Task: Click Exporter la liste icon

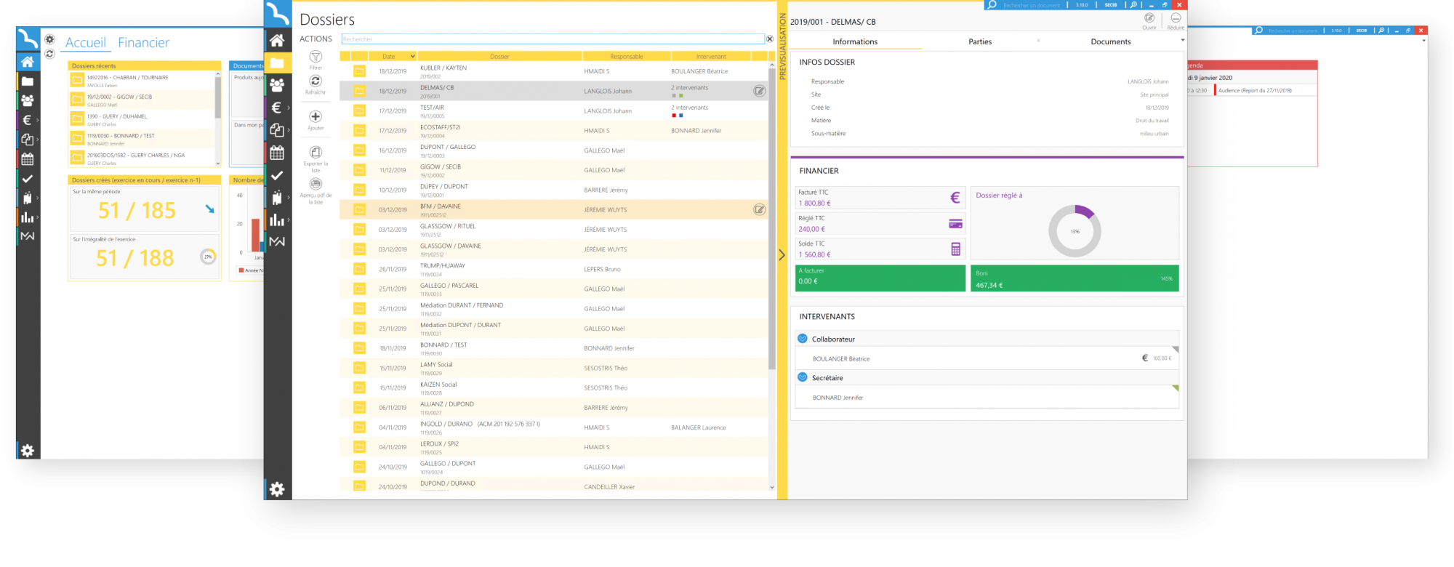Action: [x=316, y=152]
